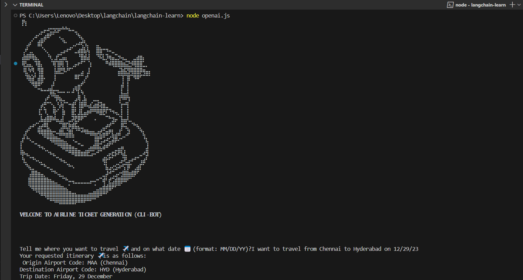
Task: Click the calendar emoji after 'what date'
Action: pos(187,249)
